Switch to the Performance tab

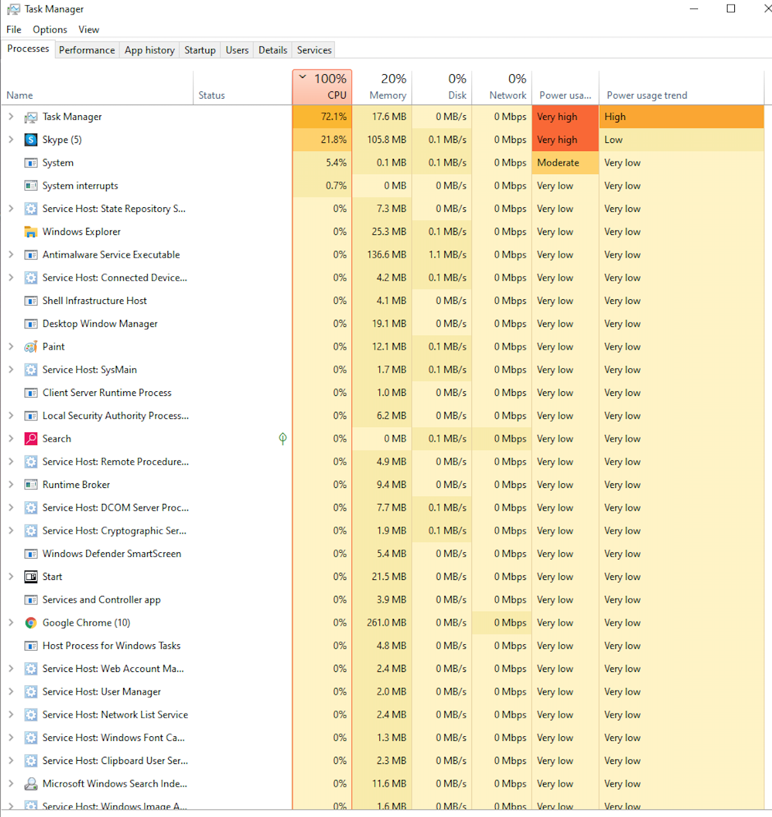87,50
